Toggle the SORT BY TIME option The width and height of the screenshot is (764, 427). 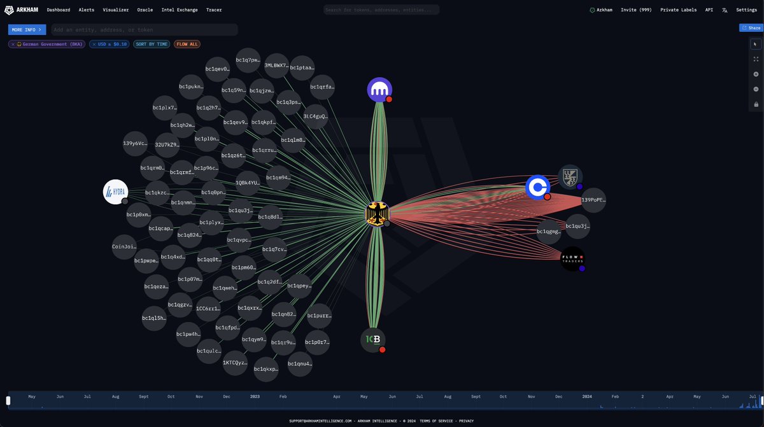[x=151, y=44]
